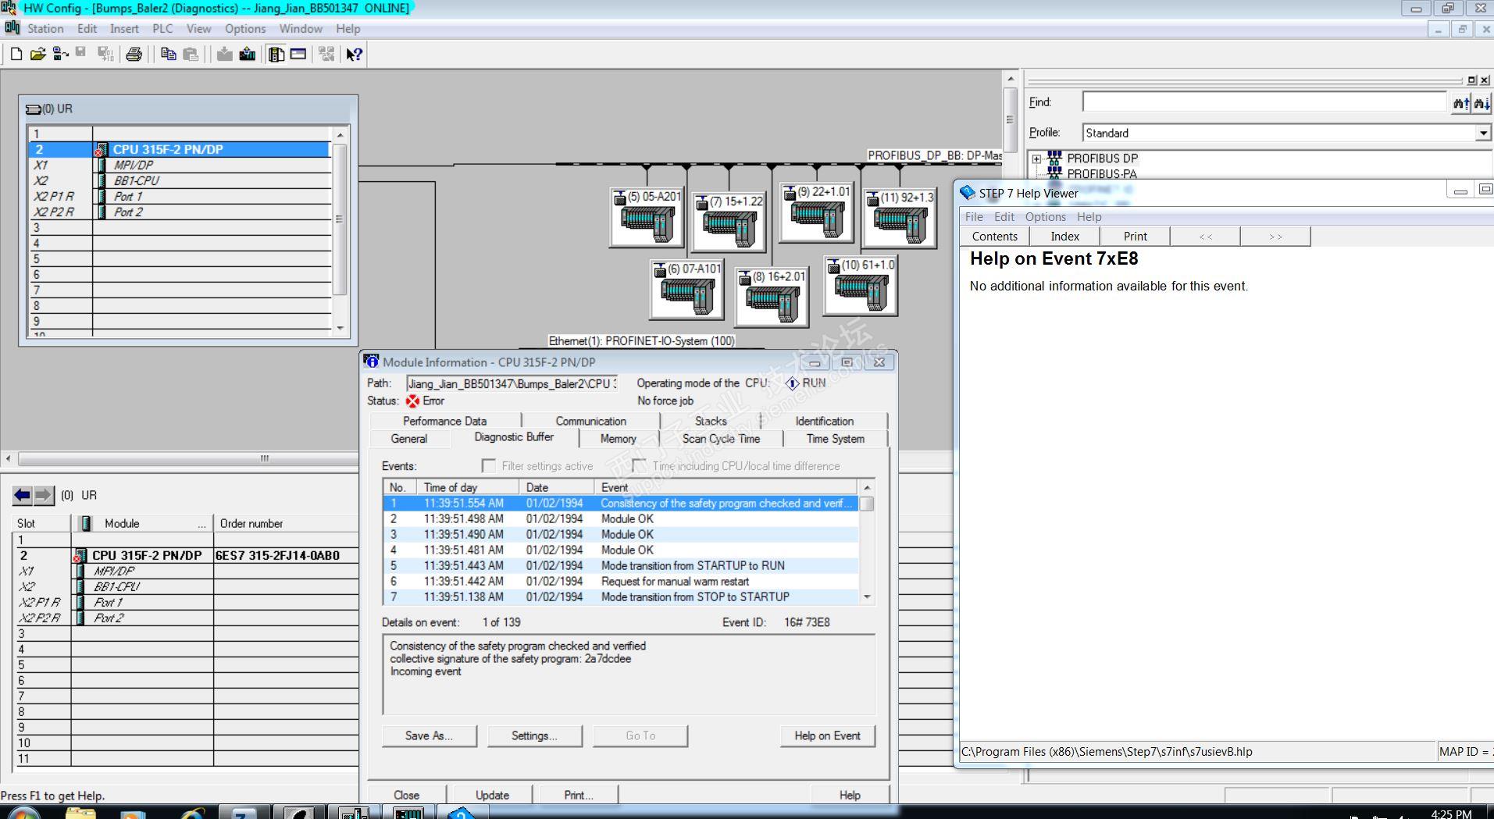Select event 5 Mode transition from STARTUP to RUN

point(620,566)
